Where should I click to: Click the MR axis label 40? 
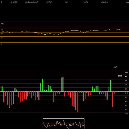point(126,85)
